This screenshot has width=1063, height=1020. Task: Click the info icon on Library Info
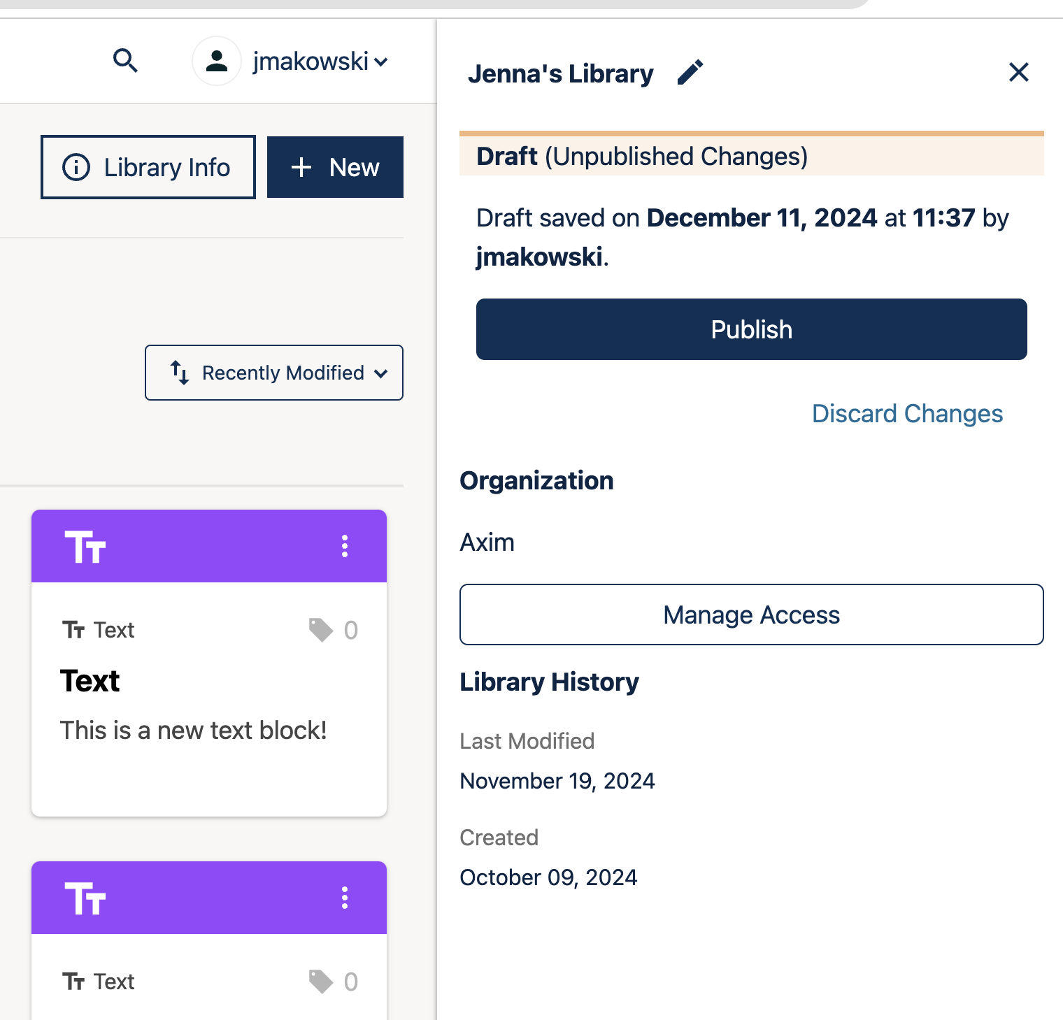tap(77, 167)
